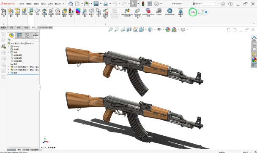Open the 视图 (View) menu
Viewport: 257px width, 153px height.
[36, 4]
